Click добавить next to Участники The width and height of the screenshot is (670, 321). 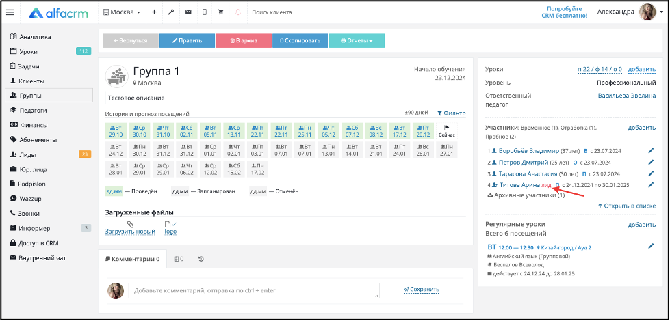(x=642, y=128)
